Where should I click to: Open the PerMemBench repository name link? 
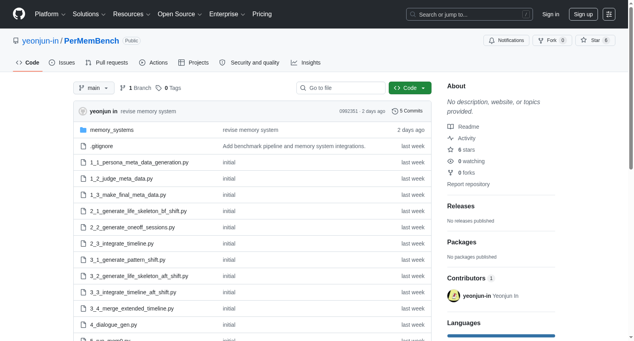point(92,41)
